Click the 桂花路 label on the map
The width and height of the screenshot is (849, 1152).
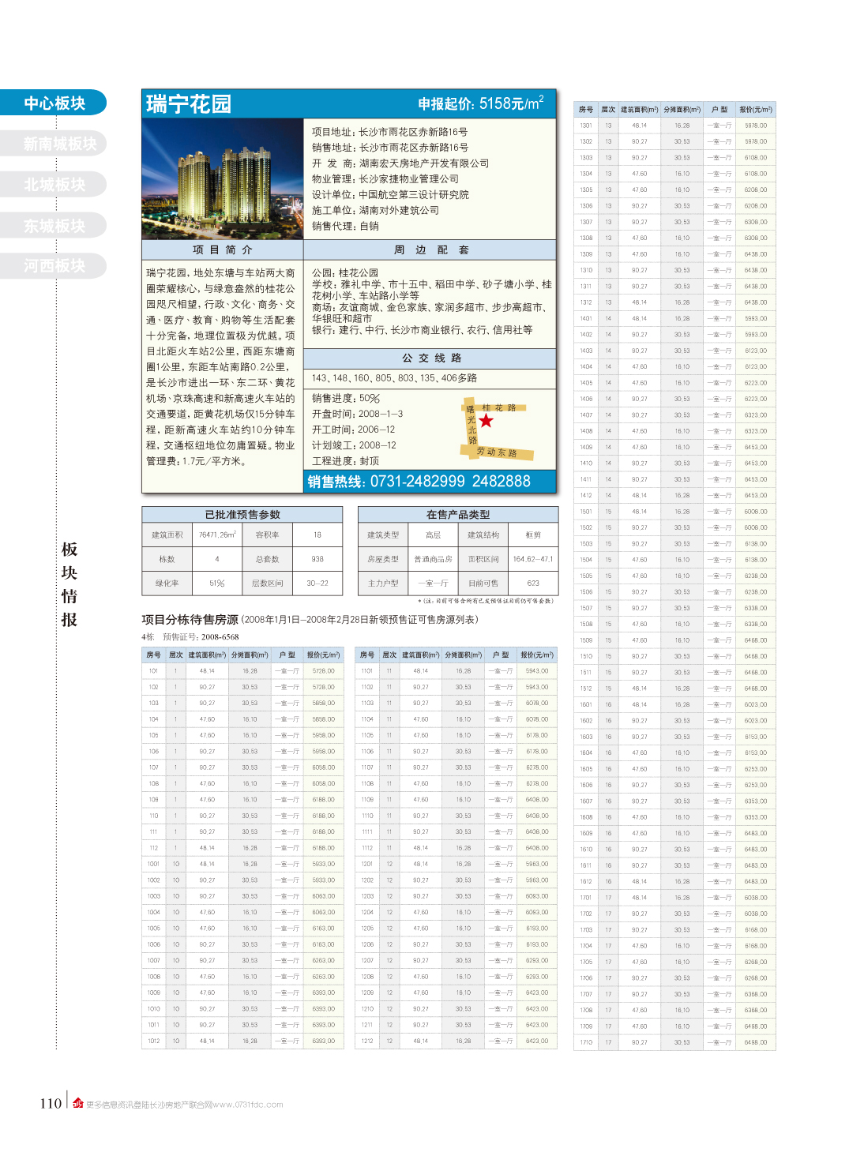499,408
